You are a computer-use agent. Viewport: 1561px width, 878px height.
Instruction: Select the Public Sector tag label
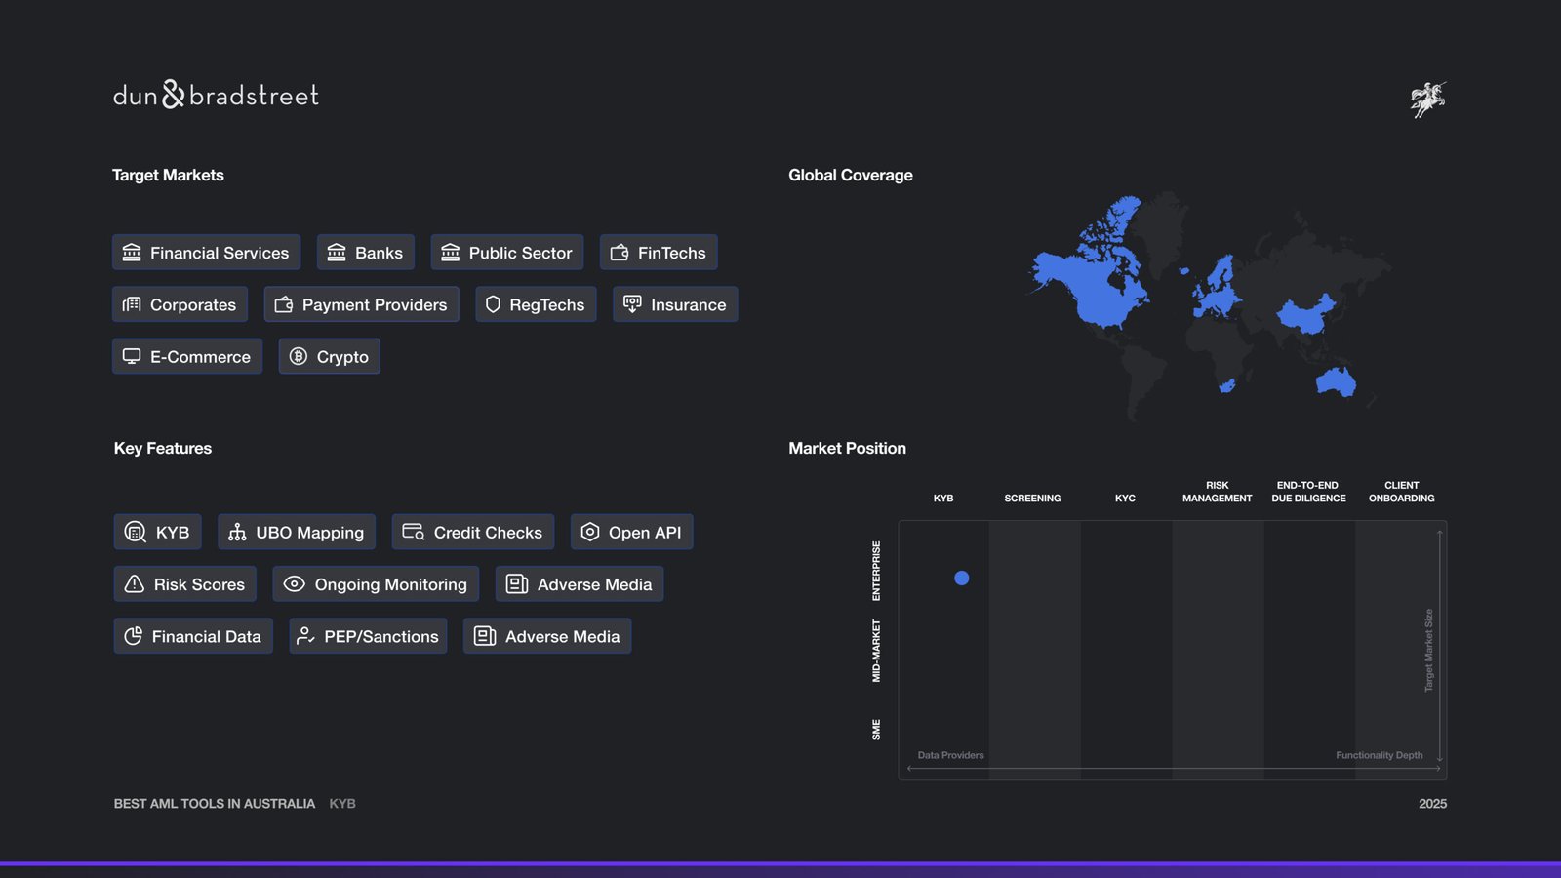(520, 253)
